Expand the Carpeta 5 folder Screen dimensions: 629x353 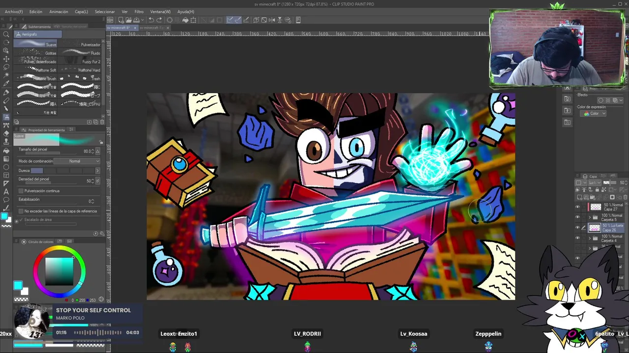590,217
